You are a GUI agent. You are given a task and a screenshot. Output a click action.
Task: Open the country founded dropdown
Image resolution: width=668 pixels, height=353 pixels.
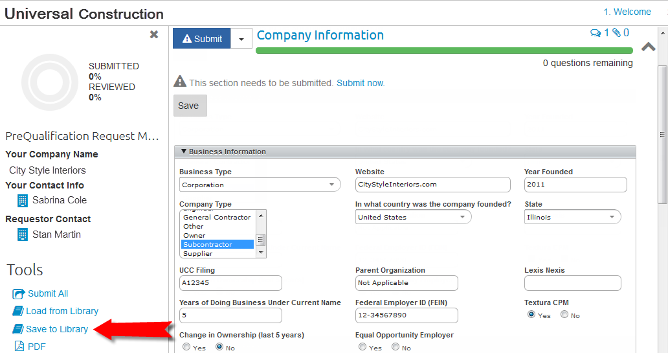pos(413,217)
